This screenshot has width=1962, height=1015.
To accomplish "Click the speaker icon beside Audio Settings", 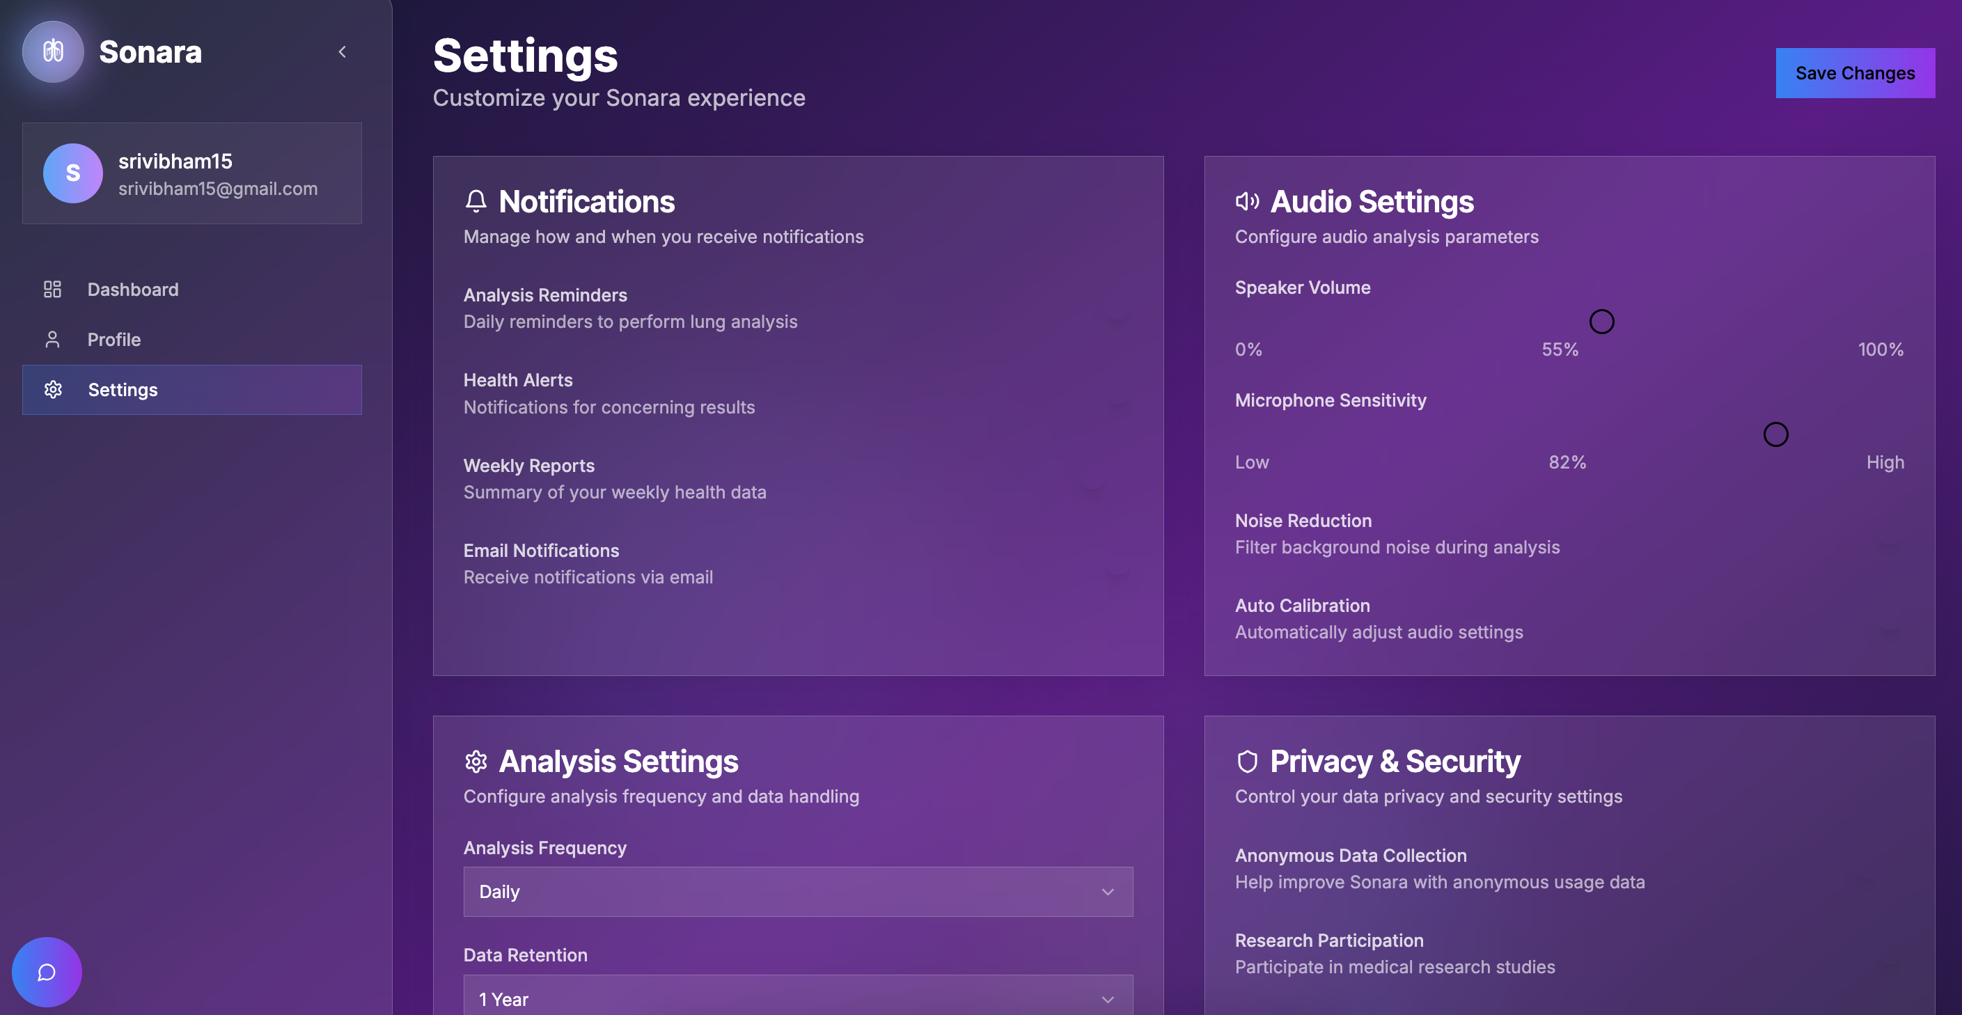I will click(x=1247, y=201).
